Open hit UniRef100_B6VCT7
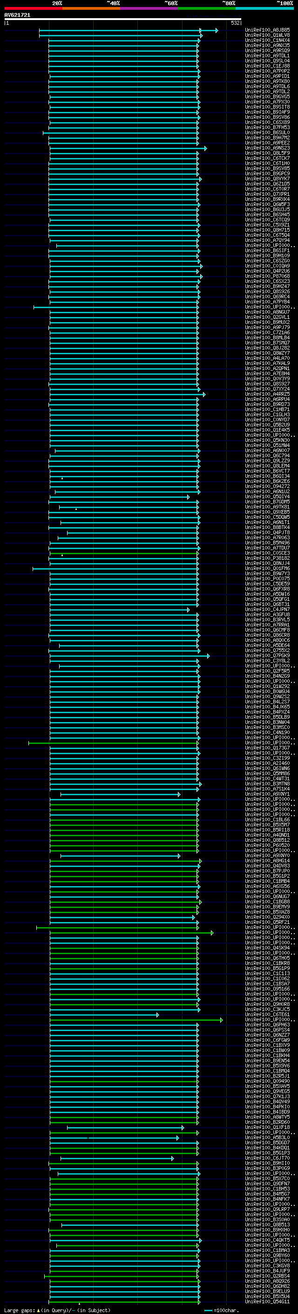 (267, 472)
